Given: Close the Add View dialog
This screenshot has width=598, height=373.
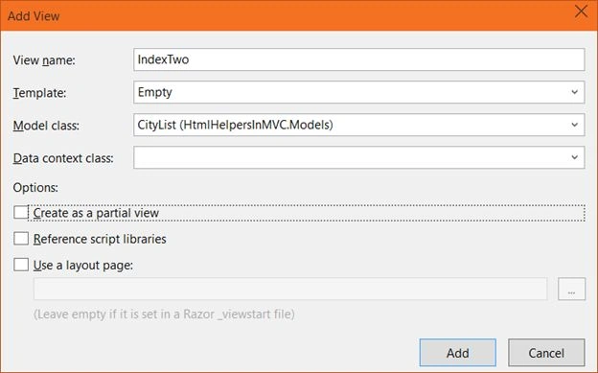Looking at the screenshot, I should tap(581, 12).
